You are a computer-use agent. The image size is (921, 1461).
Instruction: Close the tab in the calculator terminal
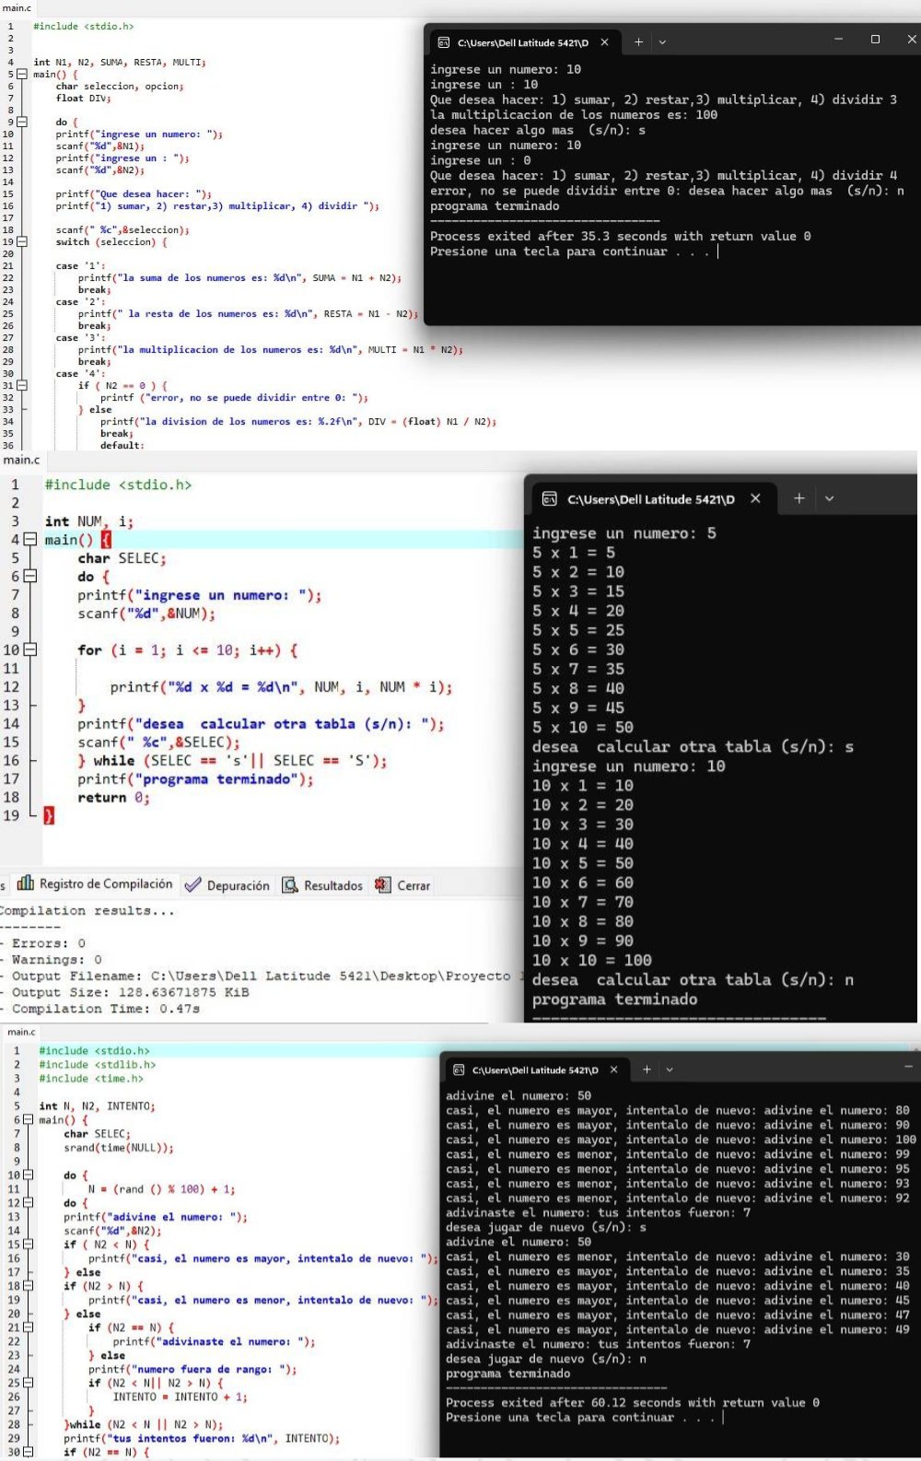pos(604,42)
